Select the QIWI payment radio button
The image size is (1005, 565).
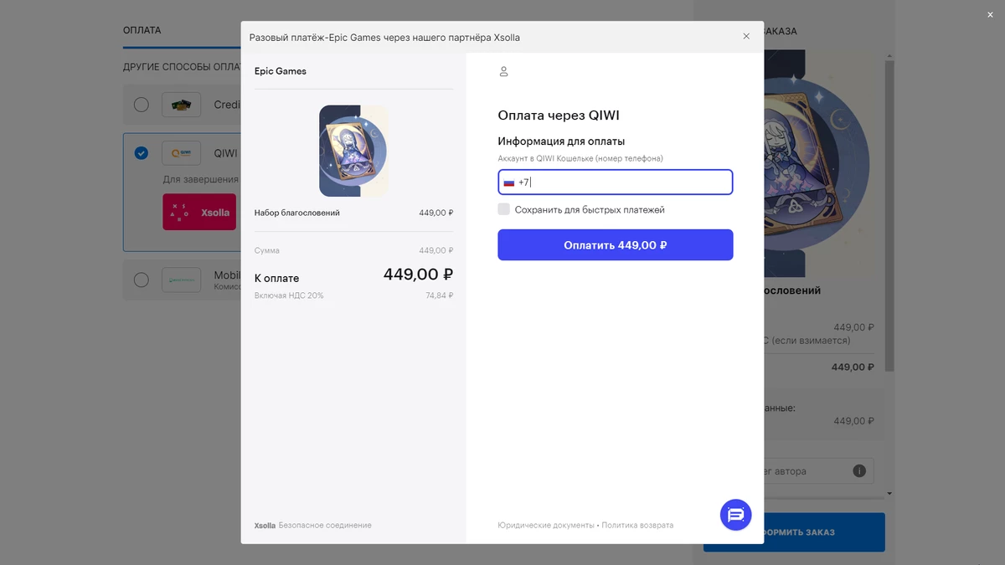[142, 153]
